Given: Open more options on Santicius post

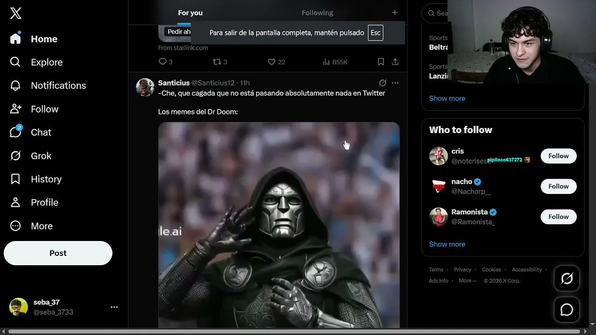Looking at the screenshot, I should click(395, 83).
